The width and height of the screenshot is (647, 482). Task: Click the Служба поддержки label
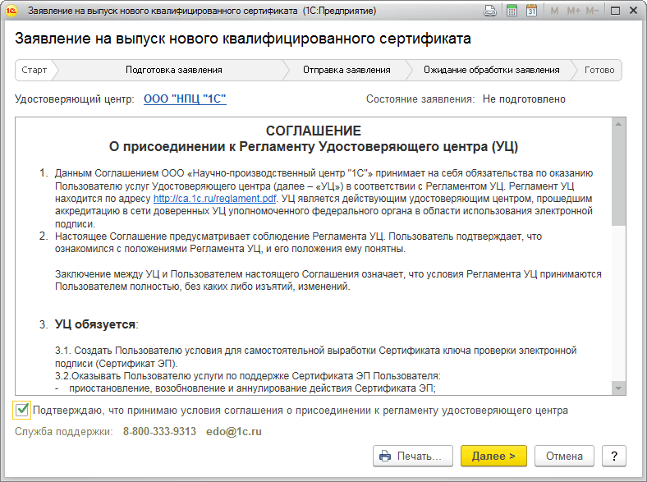(x=64, y=432)
